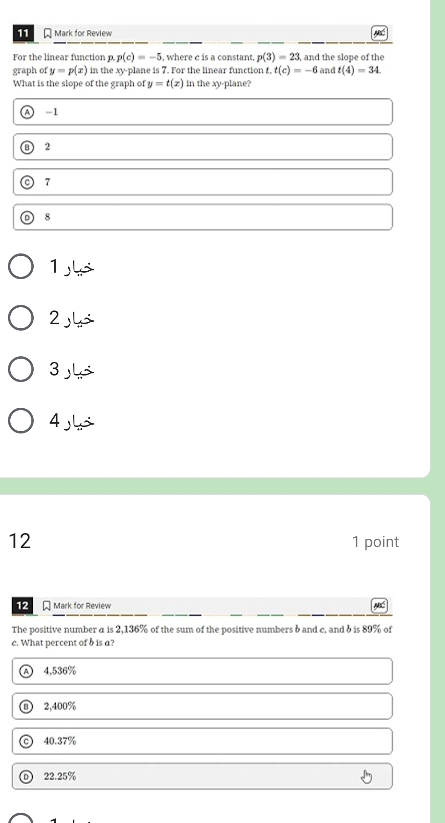Click the question 12 number badge

[22, 606]
